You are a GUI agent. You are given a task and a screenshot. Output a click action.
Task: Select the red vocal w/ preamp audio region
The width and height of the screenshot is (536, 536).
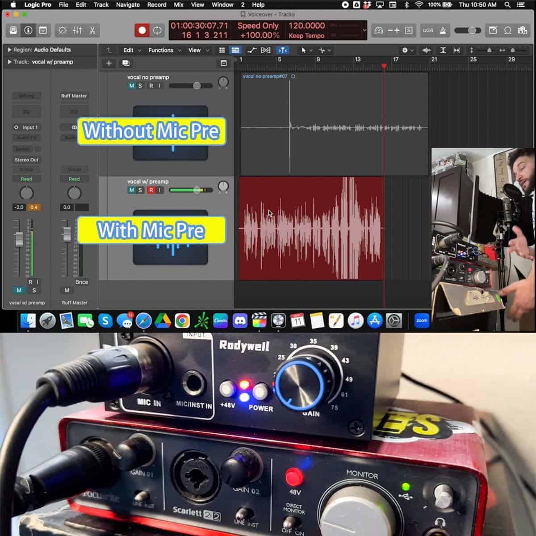tap(311, 228)
